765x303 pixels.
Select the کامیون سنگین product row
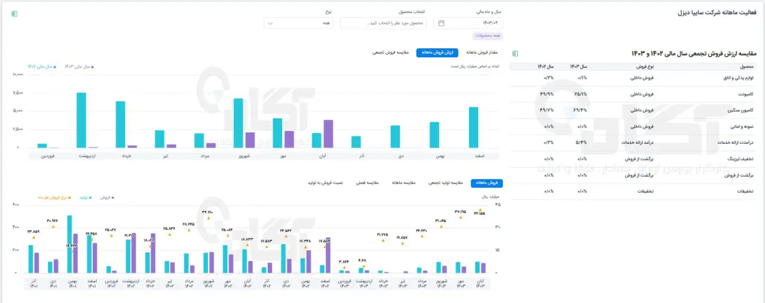634,110
